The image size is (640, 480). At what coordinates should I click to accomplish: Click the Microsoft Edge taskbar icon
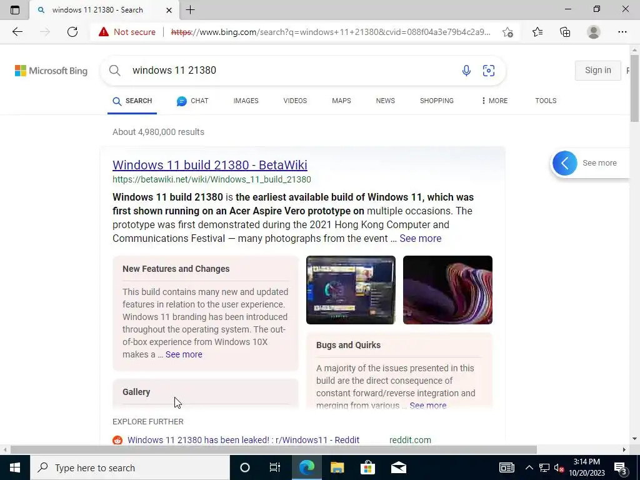pos(306,467)
